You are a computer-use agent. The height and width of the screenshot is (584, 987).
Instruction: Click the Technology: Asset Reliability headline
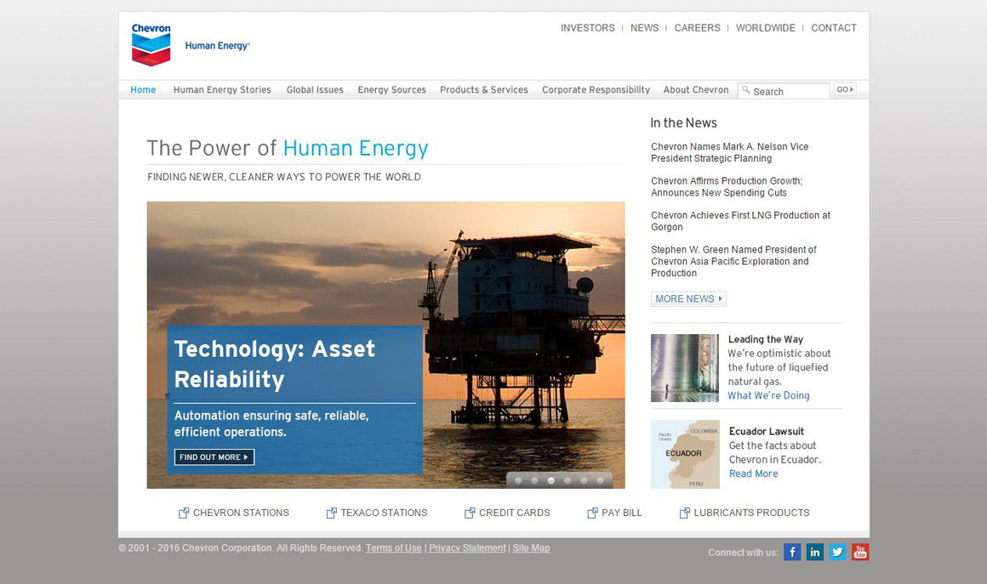(x=275, y=364)
